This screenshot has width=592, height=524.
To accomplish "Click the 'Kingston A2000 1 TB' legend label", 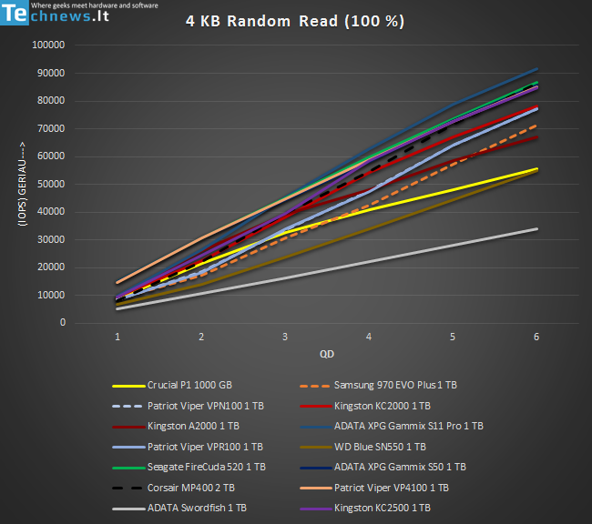I will pos(193,427).
